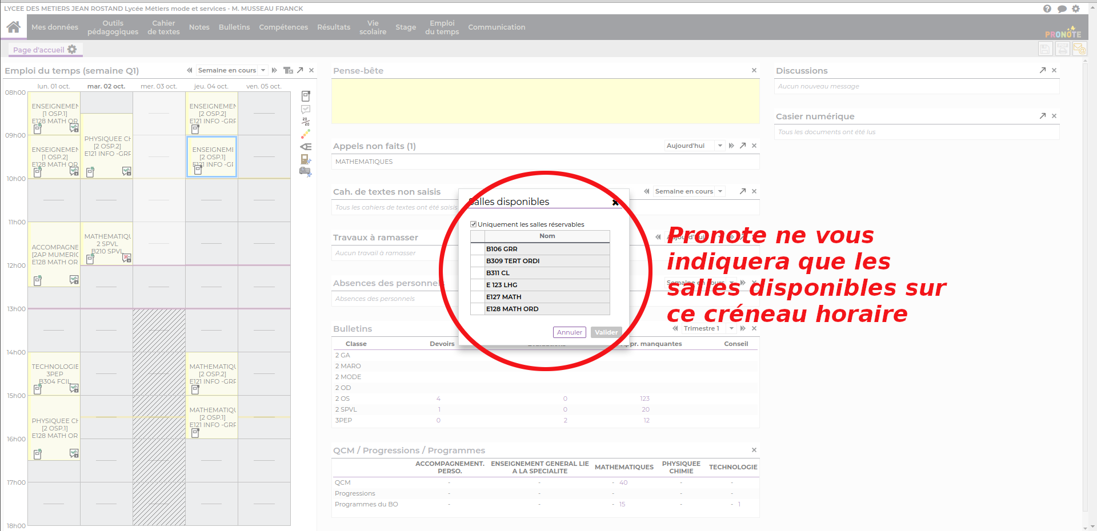1097x531 pixels.
Task: Open the Compétences menu
Action: coord(283,27)
